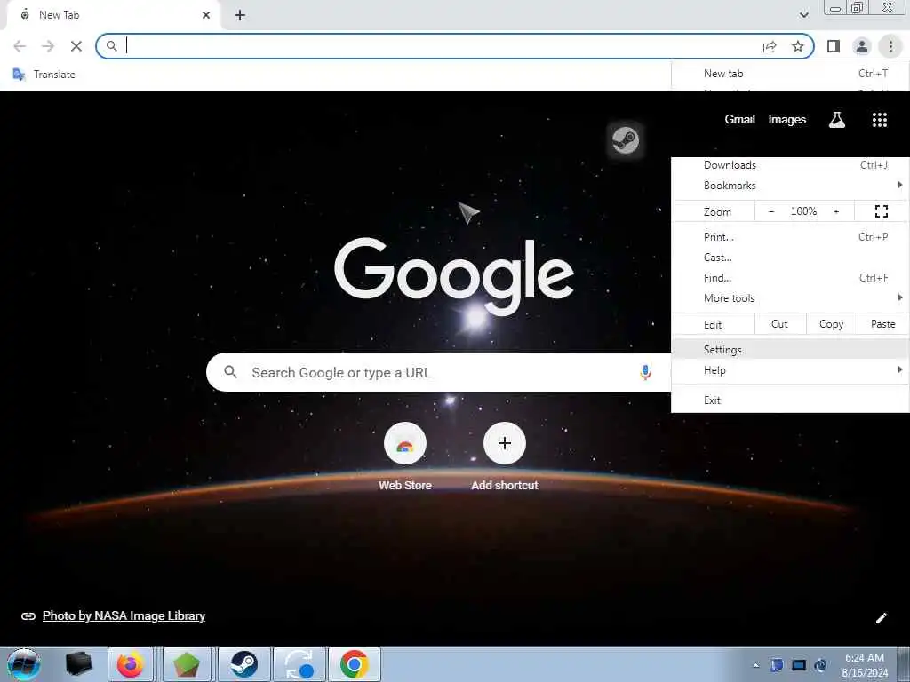The width and height of the screenshot is (910, 682).
Task: Stop page loading with the X button
Action: (x=76, y=46)
